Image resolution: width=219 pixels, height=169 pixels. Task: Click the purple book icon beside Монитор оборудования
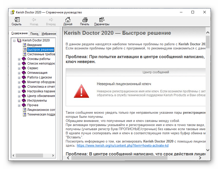click(24, 82)
